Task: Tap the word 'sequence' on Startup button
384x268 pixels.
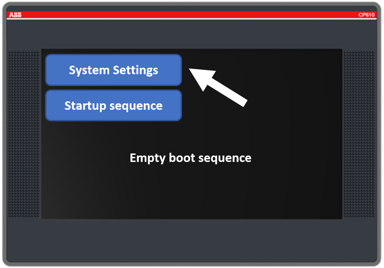Action: click(x=136, y=106)
